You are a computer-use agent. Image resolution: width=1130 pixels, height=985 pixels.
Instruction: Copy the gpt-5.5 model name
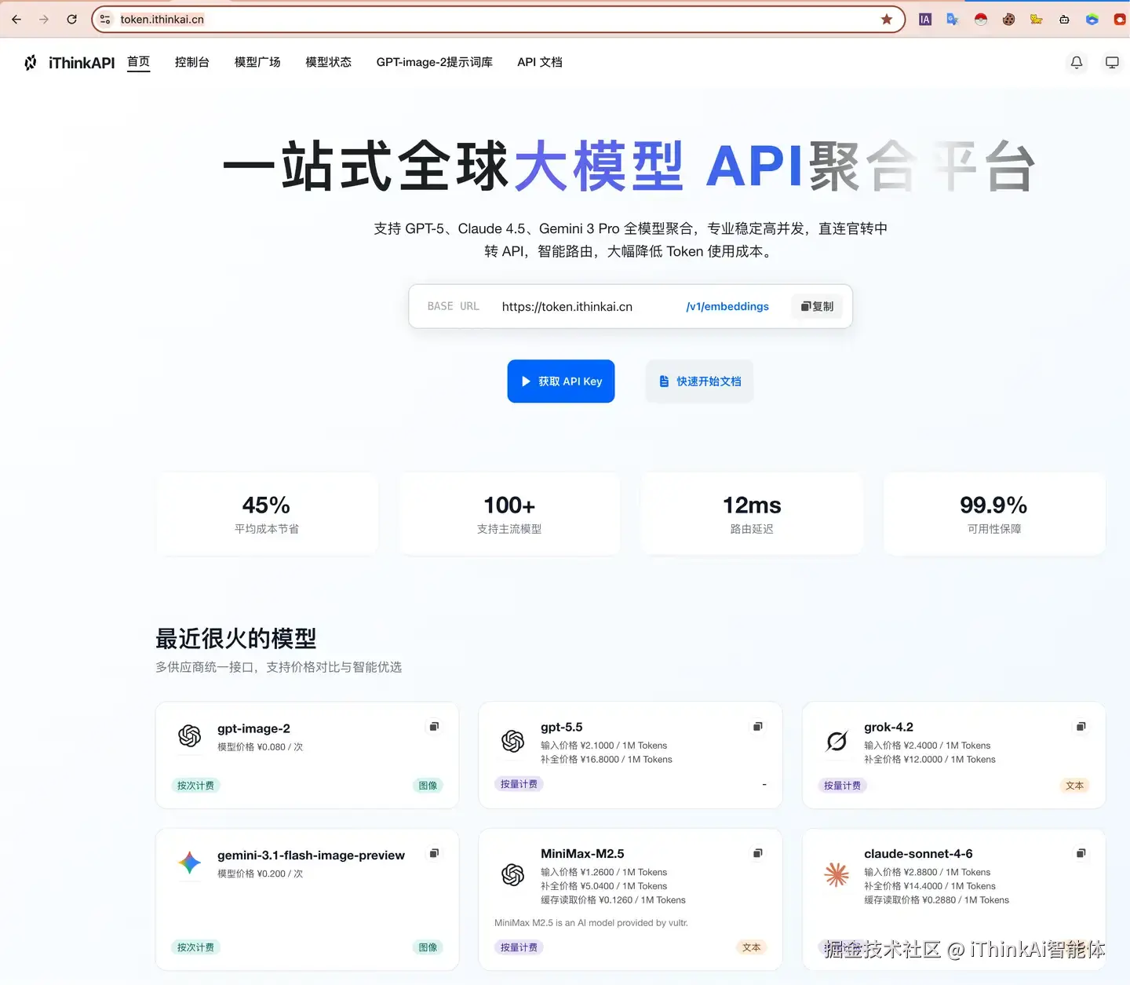click(757, 727)
